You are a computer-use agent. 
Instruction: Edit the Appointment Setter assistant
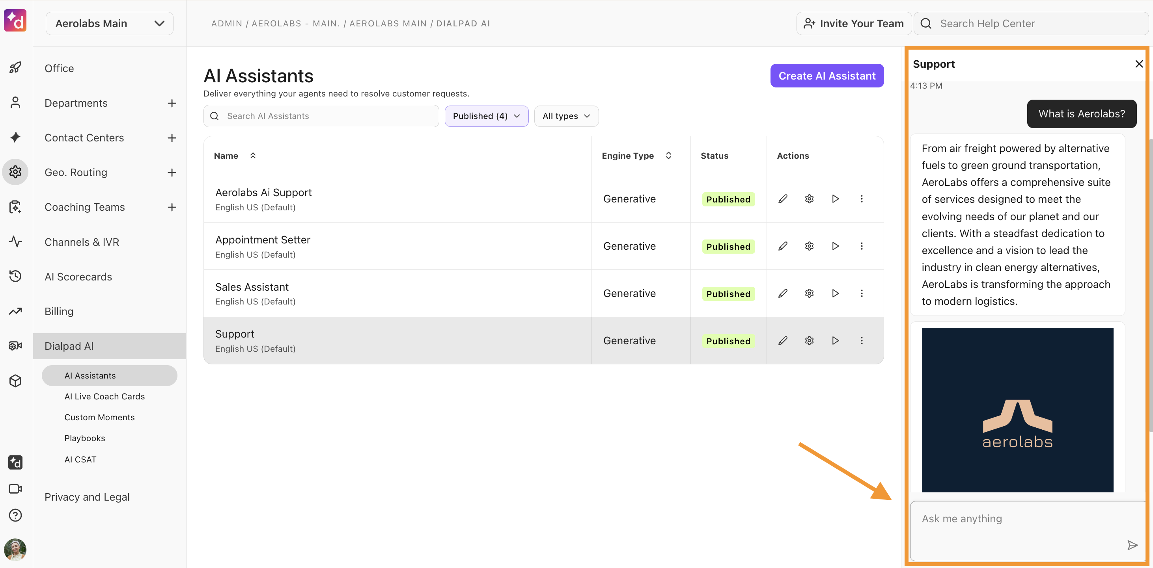point(782,246)
